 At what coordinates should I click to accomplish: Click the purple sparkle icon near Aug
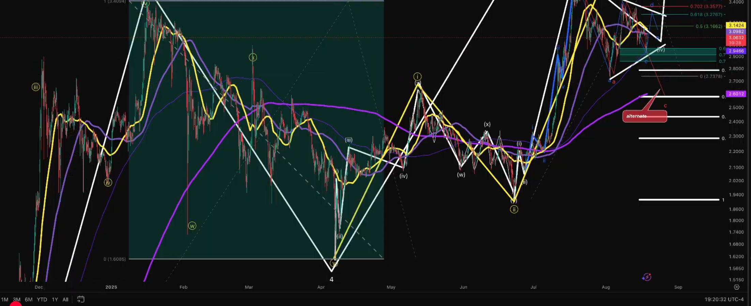click(647, 277)
